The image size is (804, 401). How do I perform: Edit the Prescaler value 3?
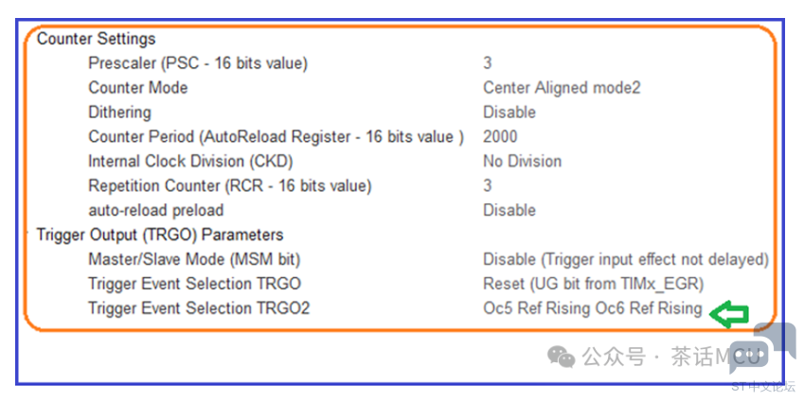[x=487, y=63]
